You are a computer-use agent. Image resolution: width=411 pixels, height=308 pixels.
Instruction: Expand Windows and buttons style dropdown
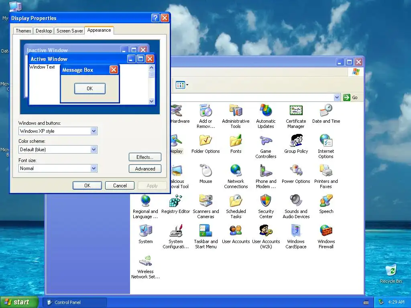(94, 131)
